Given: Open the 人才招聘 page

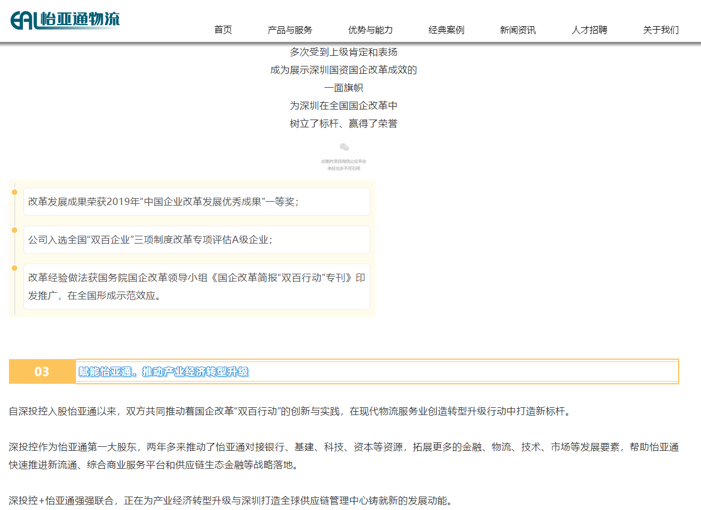Looking at the screenshot, I should (589, 30).
